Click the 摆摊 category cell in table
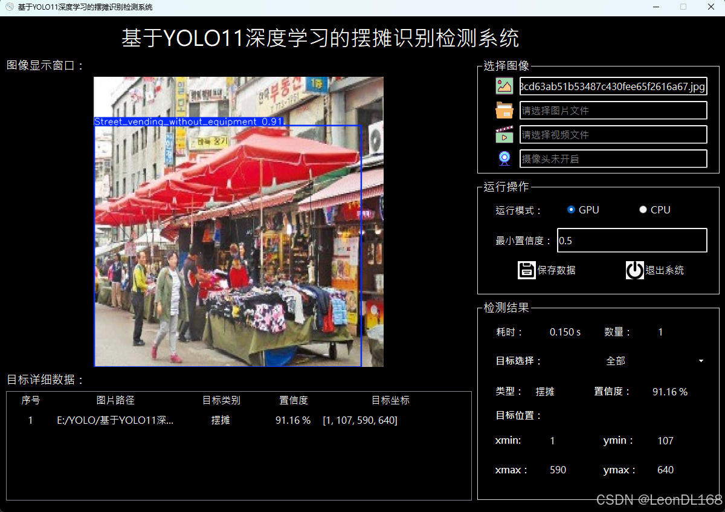Image resolution: width=725 pixels, height=512 pixels. pos(221,420)
